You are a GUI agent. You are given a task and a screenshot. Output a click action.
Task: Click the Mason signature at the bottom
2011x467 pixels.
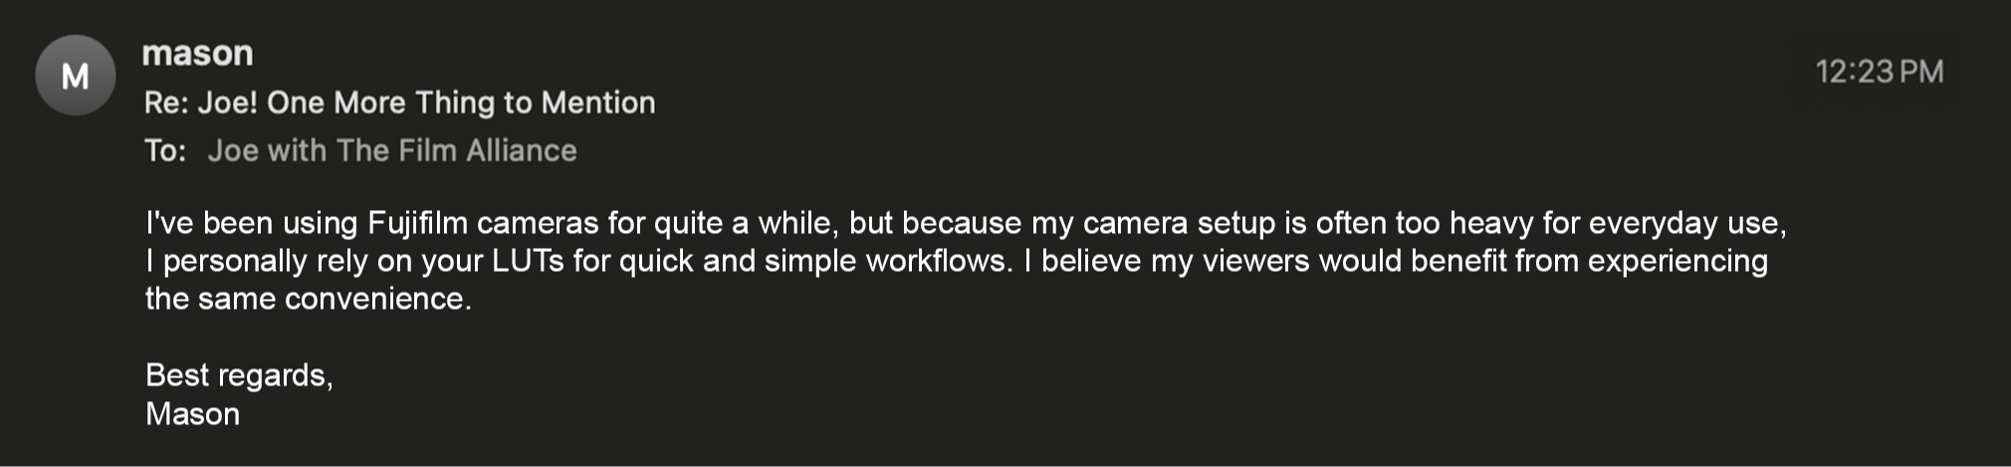(x=192, y=414)
